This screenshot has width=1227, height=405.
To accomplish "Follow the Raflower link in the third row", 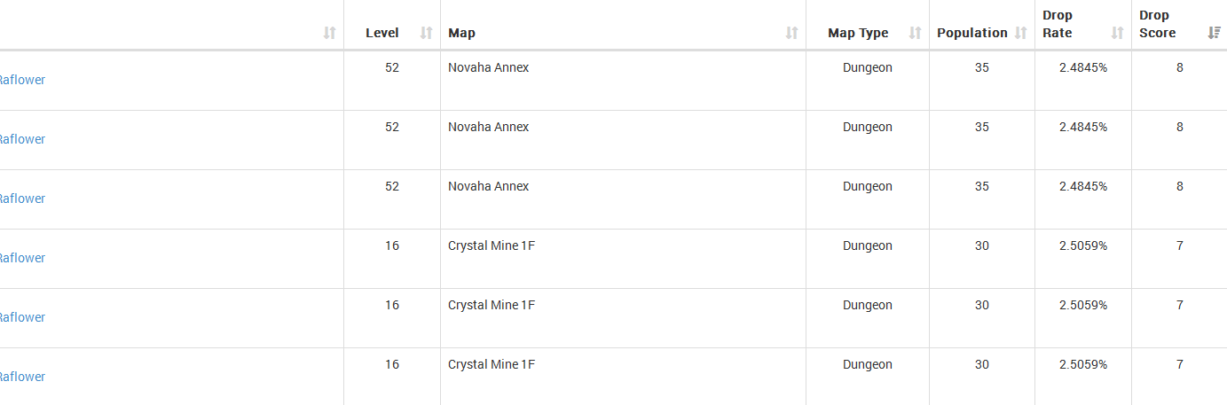I will pos(21,199).
